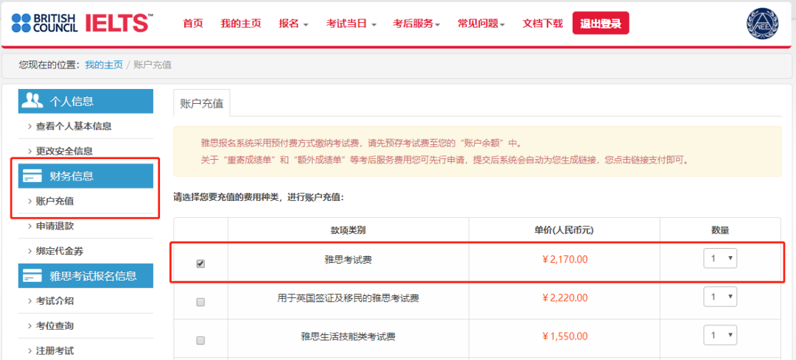Click the 款项类别 column header

point(348,230)
